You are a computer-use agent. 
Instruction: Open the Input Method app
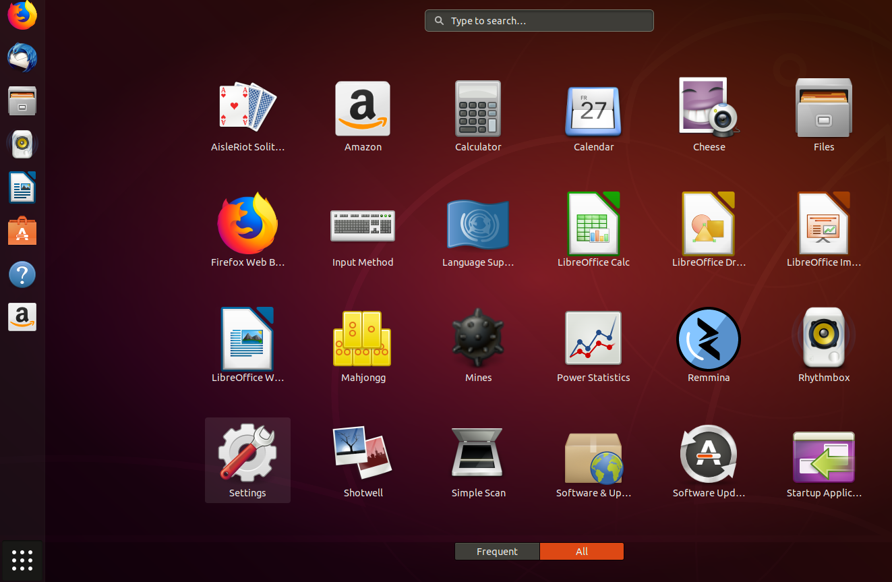click(x=363, y=230)
